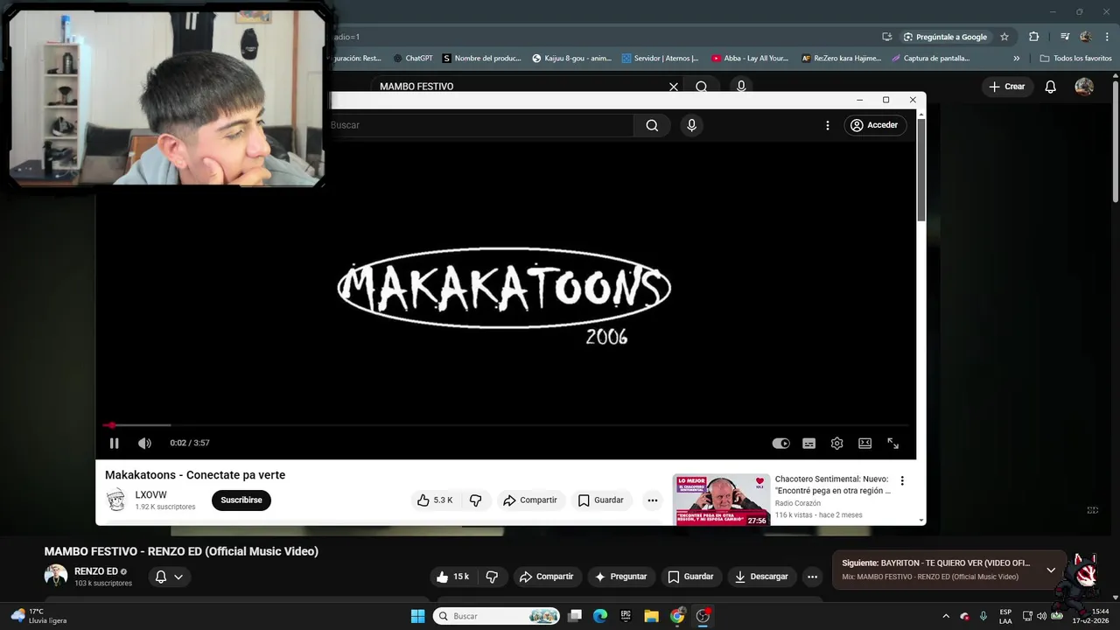Dislike the Makakatoons video
The width and height of the screenshot is (1120, 630).
point(476,500)
